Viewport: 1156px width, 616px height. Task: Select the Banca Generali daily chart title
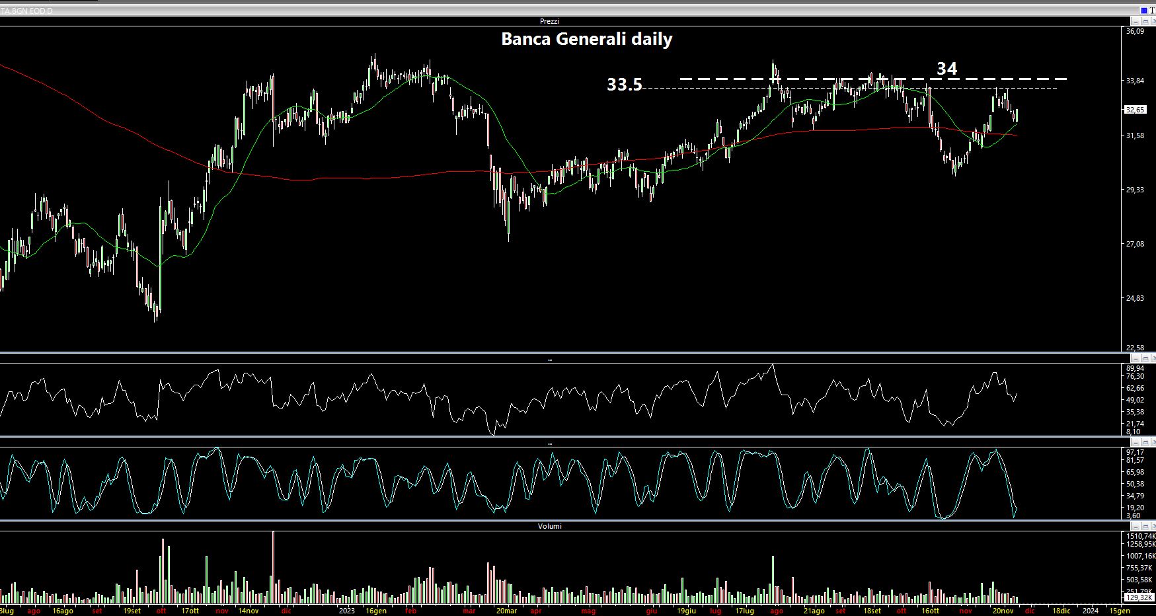[587, 39]
